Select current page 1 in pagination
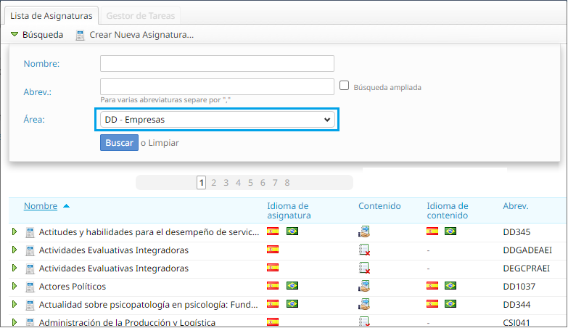The height and width of the screenshot is (328, 568). (x=202, y=183)
